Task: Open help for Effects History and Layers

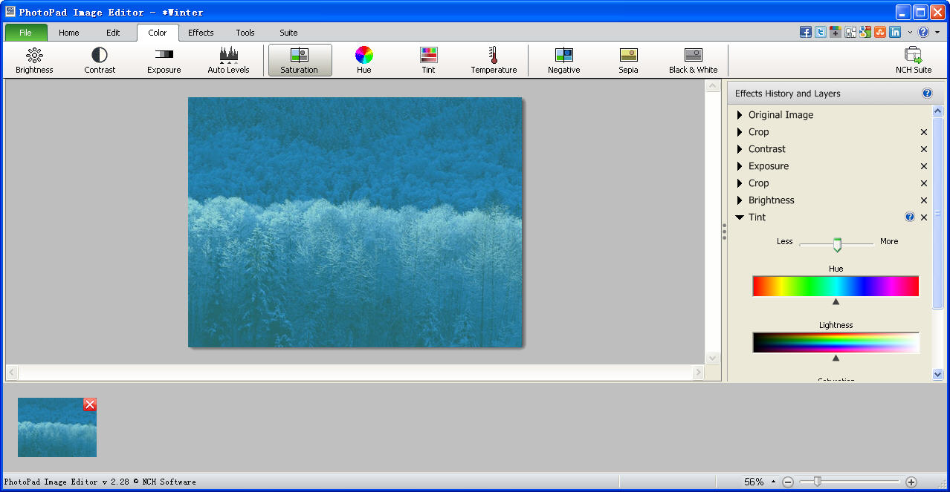Action: point(927,94)
